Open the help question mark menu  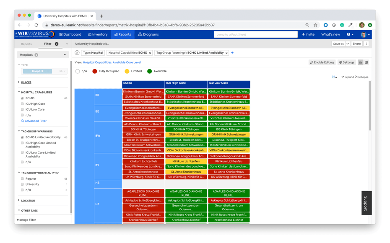pos(350,34)
